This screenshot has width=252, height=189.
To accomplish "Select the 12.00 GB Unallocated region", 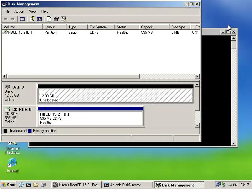I will [x=116, y=96].
